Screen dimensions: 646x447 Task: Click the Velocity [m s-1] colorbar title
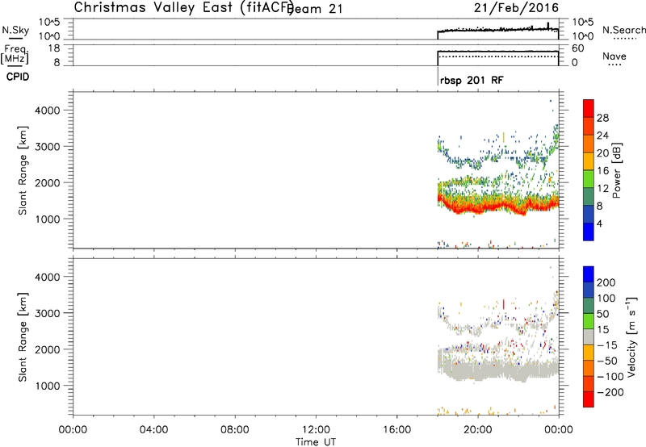pyautogui.click(x=631, y=336)
